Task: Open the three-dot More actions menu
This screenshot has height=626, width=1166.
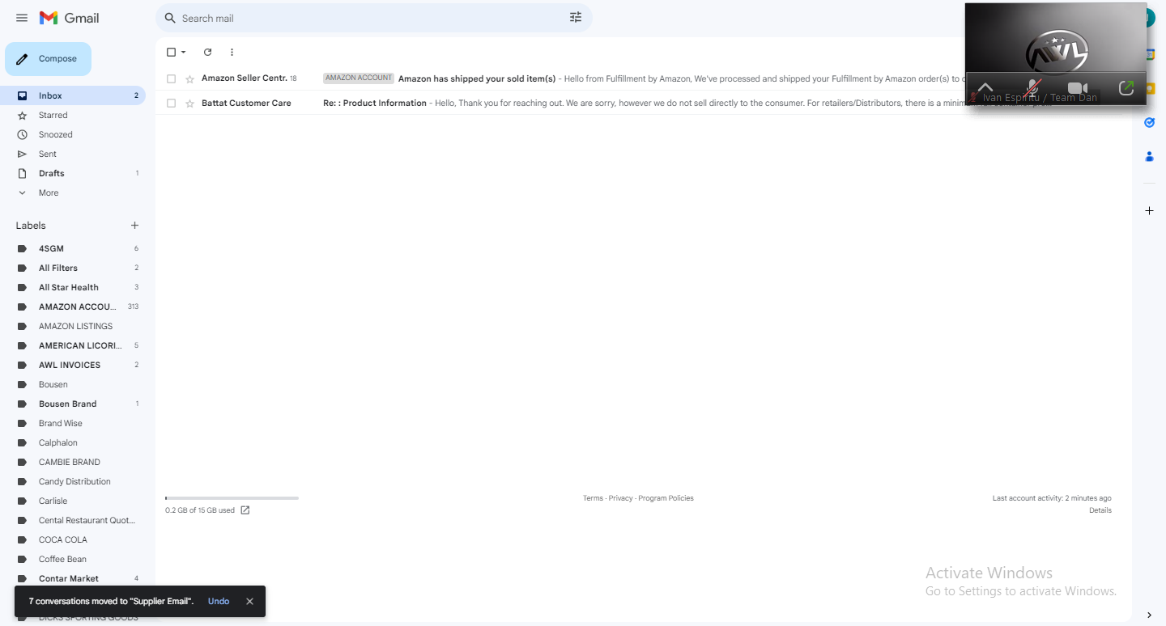Action: pyautogui.click(x=232, y=53)
